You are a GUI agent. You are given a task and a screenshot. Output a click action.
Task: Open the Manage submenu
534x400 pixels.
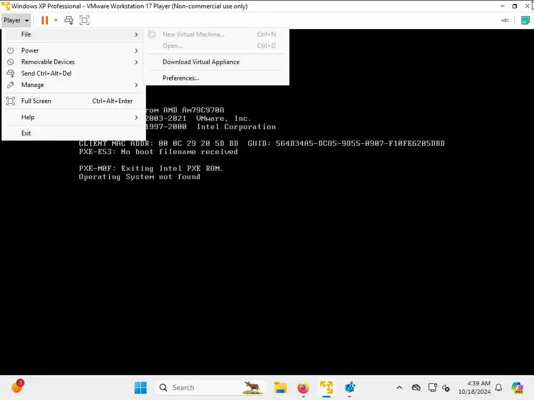tap(73, 85)
